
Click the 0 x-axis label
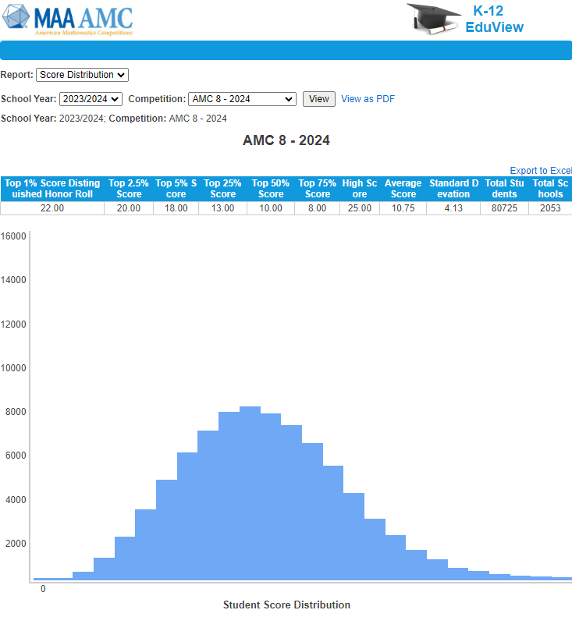click(43, 589)
